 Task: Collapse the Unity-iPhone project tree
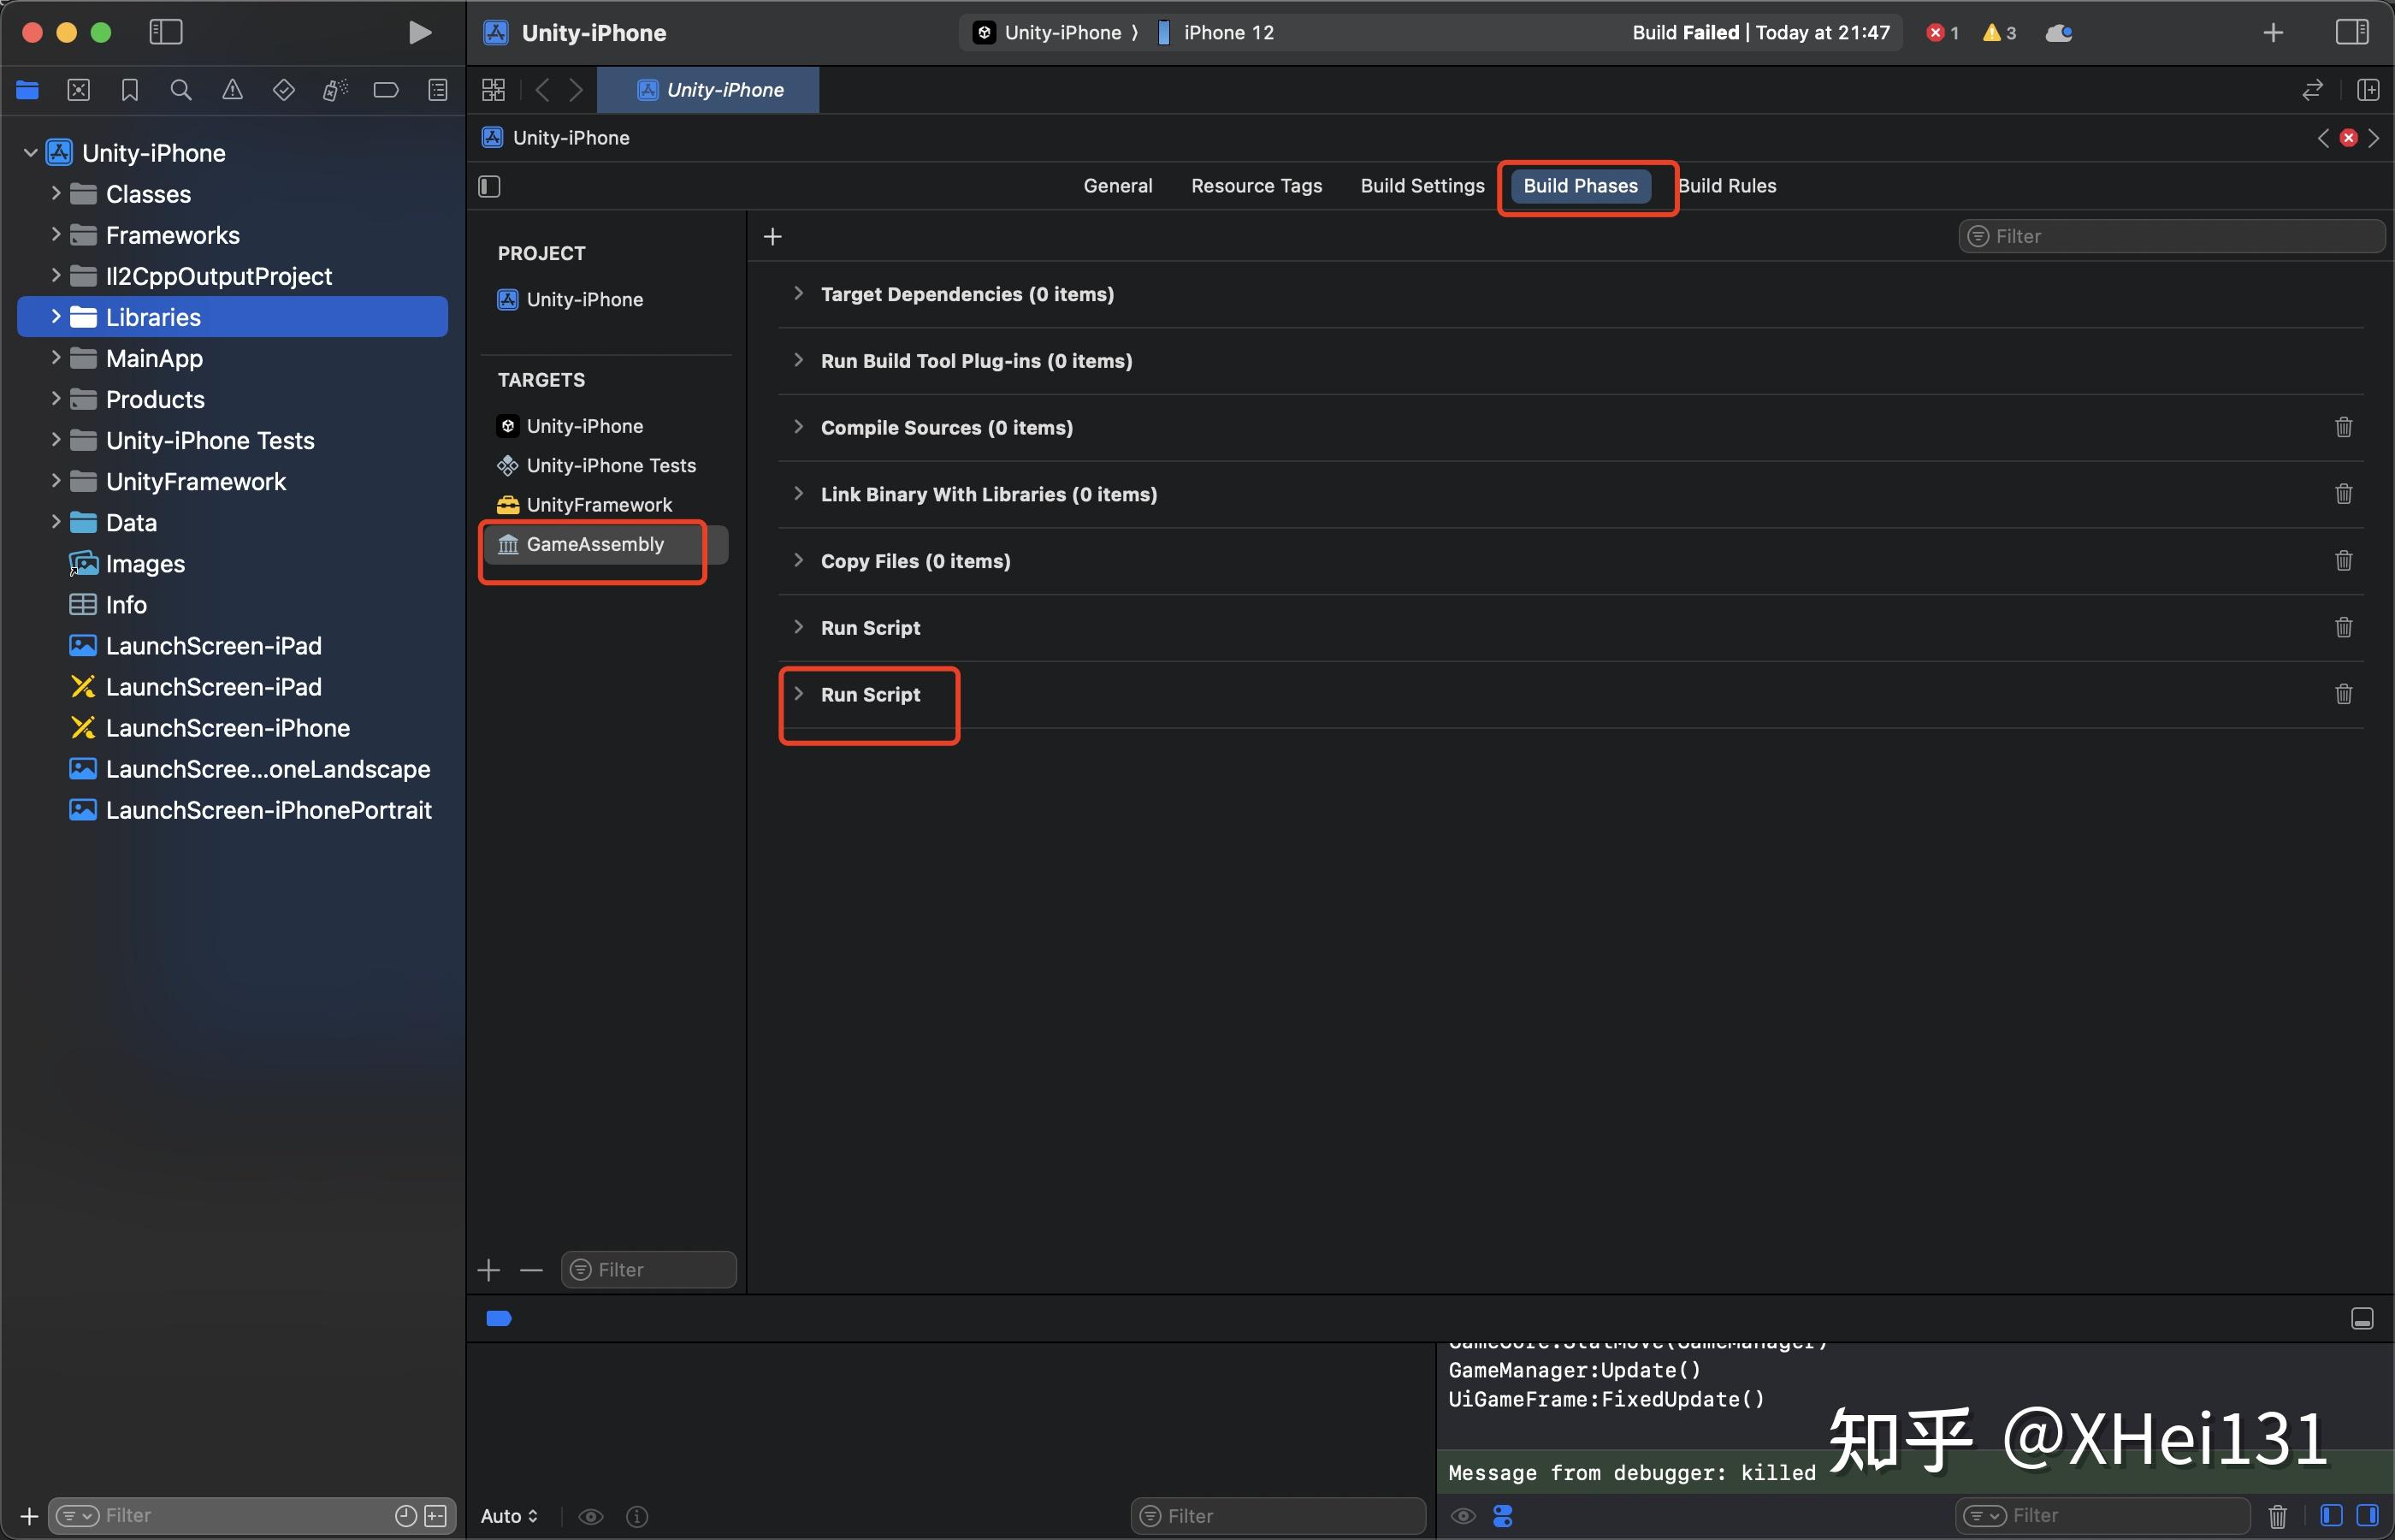point(30,151)
